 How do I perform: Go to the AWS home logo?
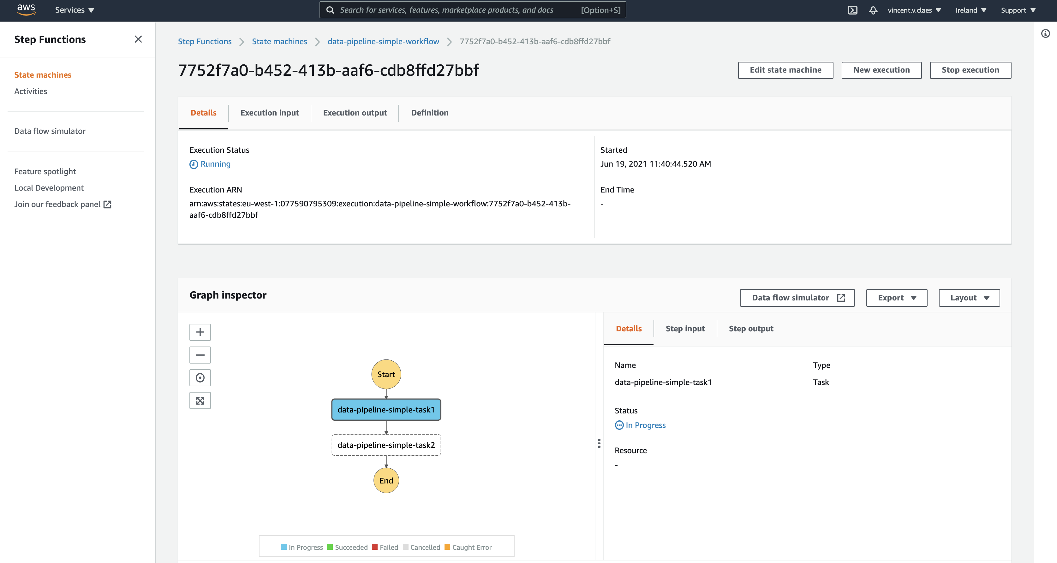[x=26, y=9]
